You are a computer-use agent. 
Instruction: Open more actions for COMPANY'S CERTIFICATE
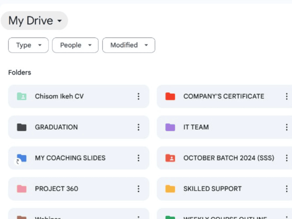pyautogui.click(x=287, y=96)
